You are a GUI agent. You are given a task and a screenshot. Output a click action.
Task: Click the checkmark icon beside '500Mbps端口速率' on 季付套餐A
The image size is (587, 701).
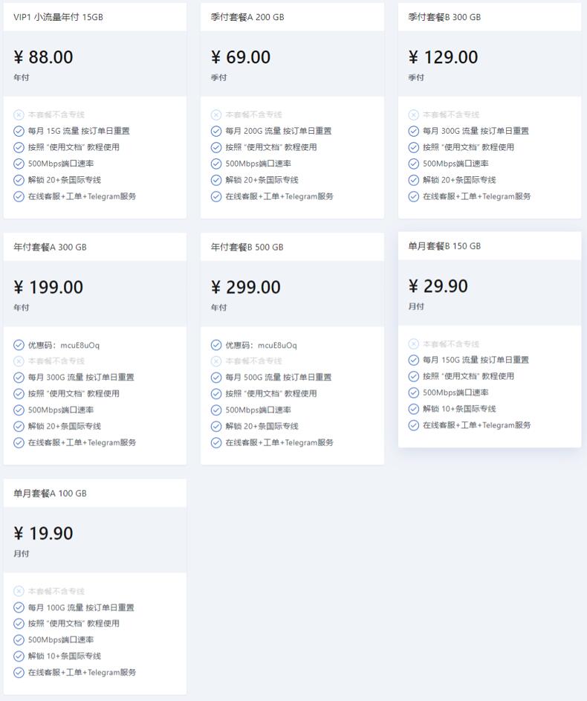tap(215, 164)
